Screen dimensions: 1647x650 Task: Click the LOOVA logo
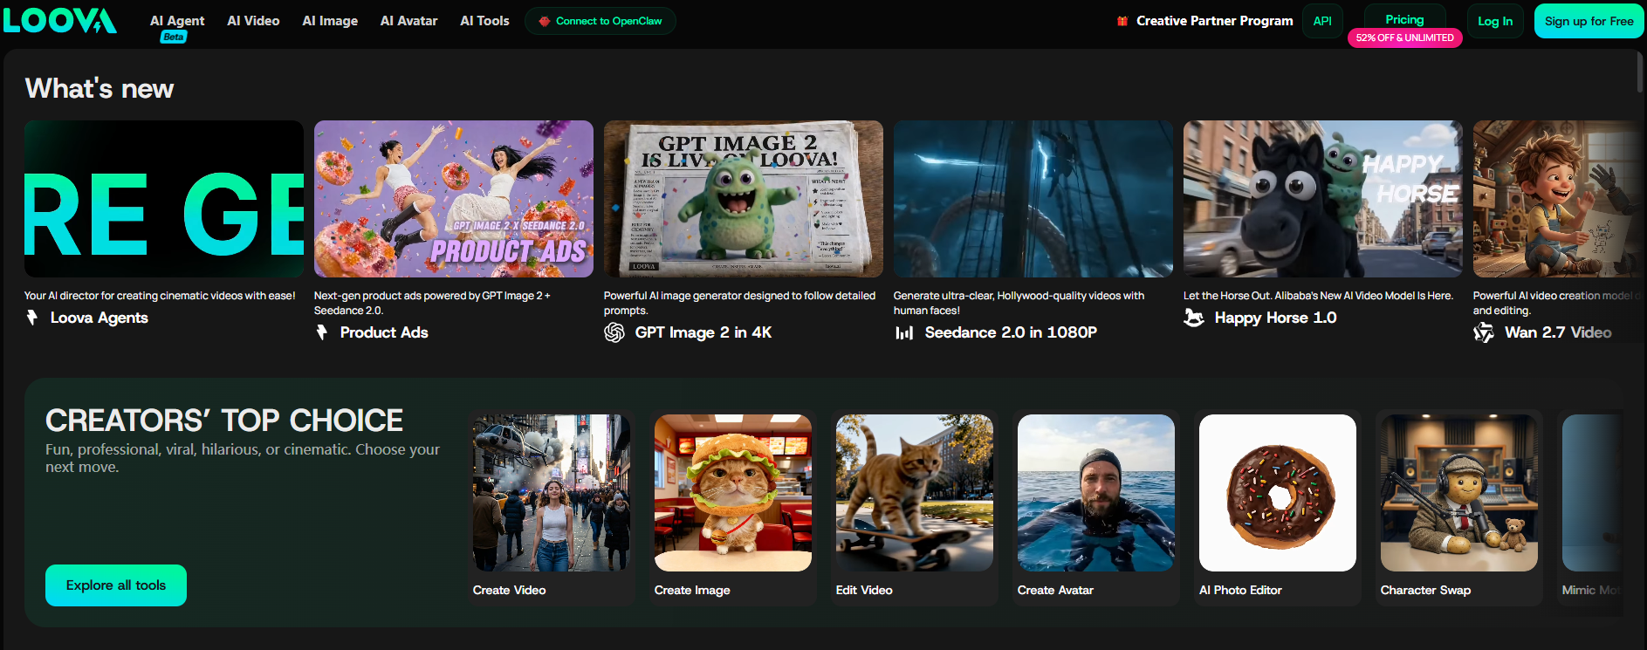pos(59,21)
